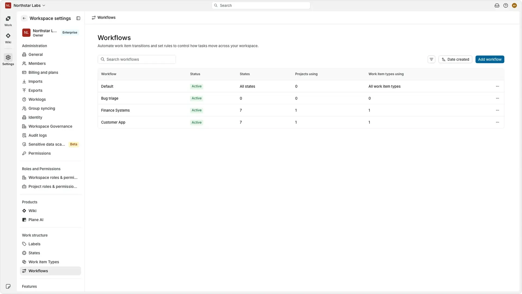The image size is (522, 294).
Task: Click the Active status of Default
Action: pos(197,86)
